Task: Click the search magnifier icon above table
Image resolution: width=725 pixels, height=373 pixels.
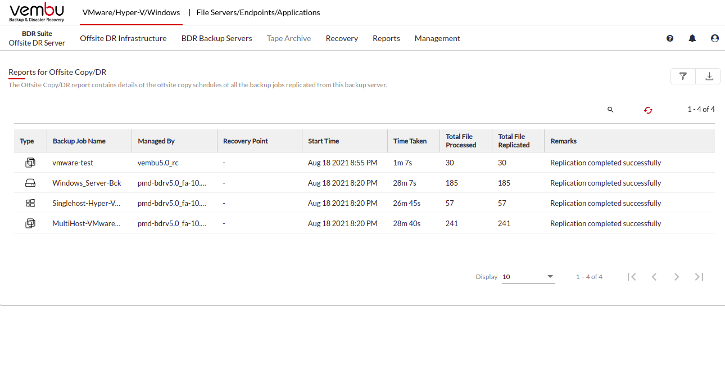Action: pyautogui.click(x=610, y=110)
